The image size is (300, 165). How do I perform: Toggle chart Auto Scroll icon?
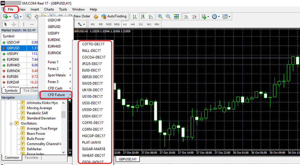[186, 16]
